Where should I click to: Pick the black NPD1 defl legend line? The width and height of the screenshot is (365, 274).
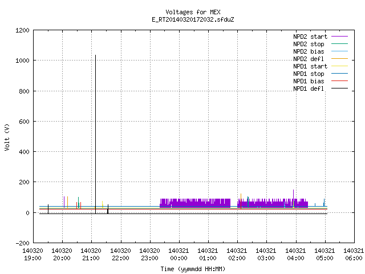(339, 88)
